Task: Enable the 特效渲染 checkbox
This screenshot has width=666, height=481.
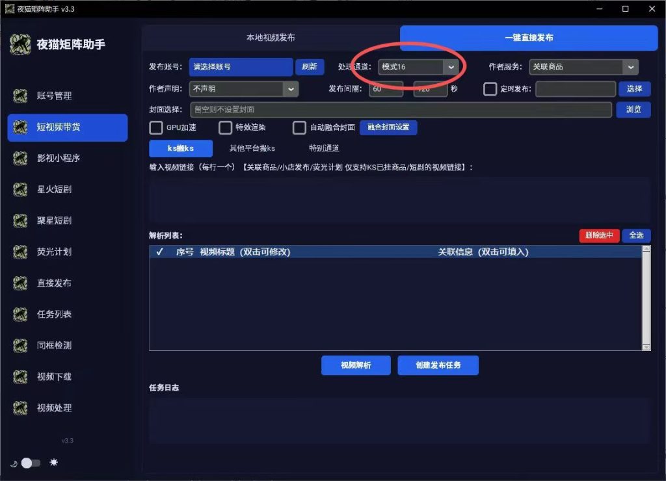Action: (x=225, y=127)
